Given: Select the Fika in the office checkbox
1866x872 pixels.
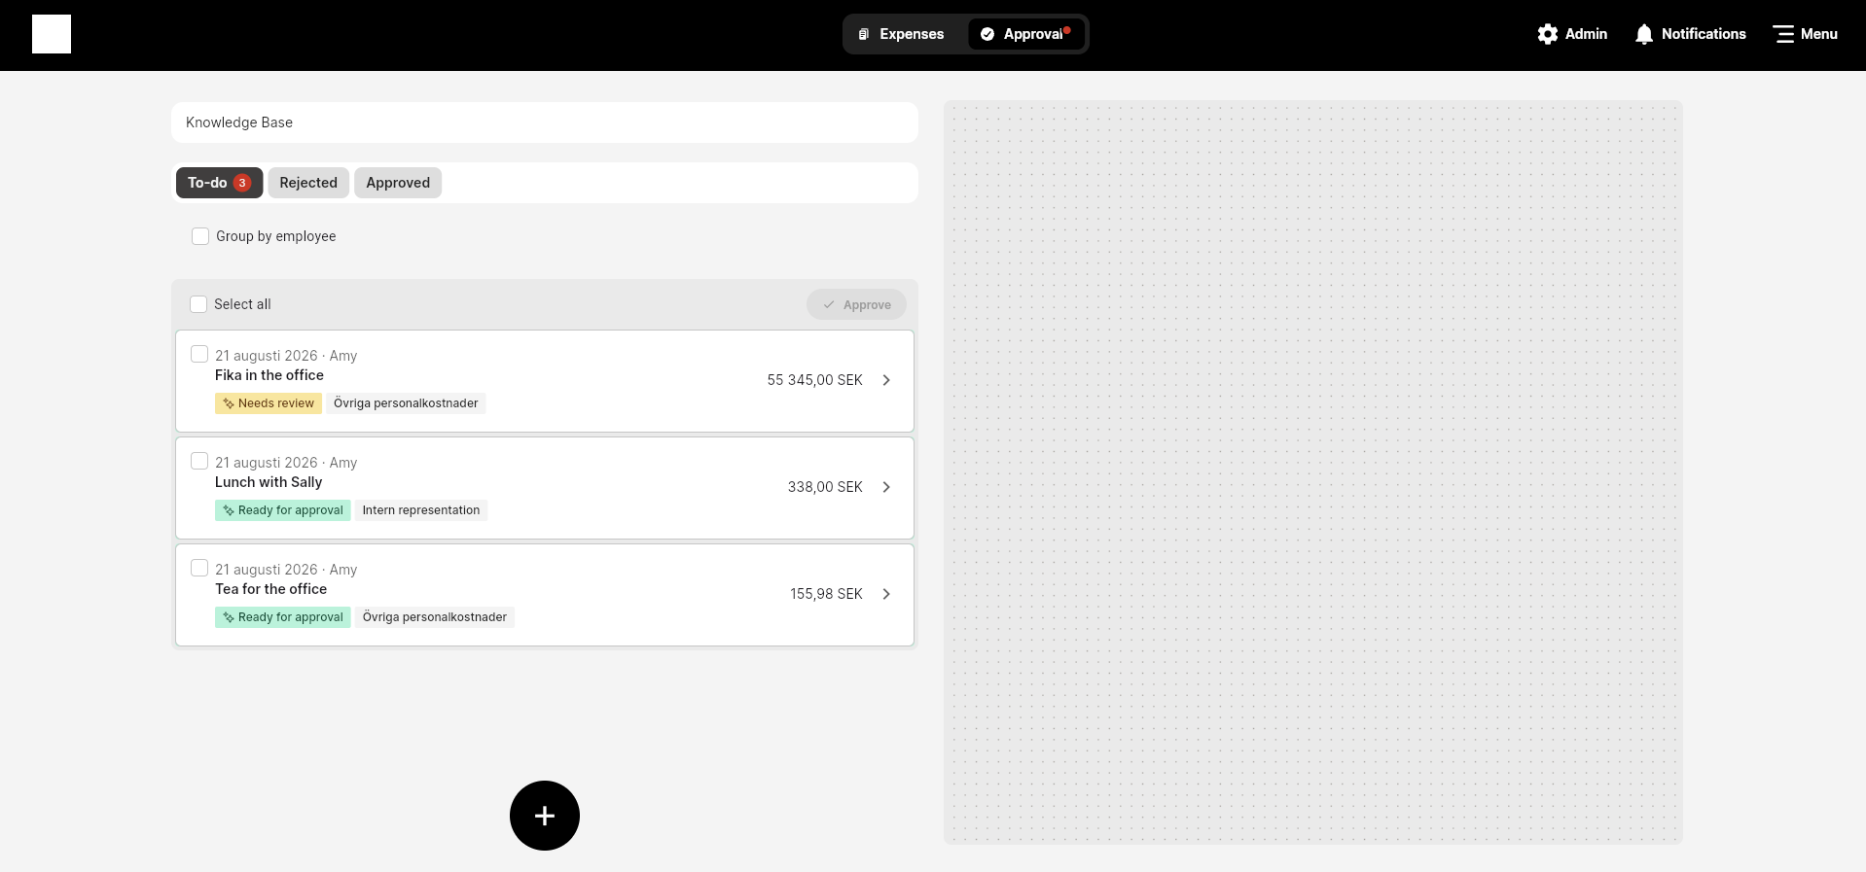Looking at the screenshot, I should click(199, 354).
